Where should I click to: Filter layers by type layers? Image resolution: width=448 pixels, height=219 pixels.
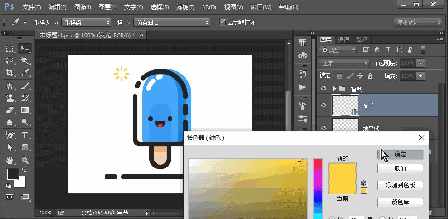(x=388, y=50)
